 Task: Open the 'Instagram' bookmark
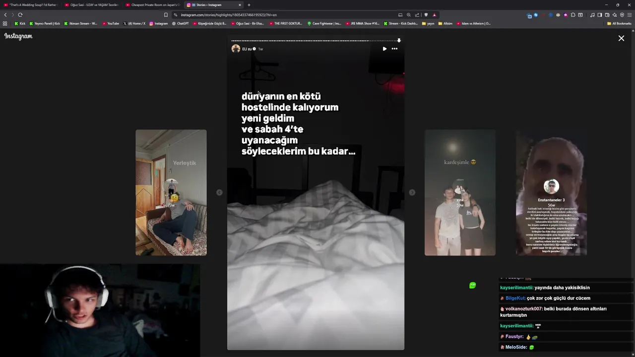pos(159,23)
